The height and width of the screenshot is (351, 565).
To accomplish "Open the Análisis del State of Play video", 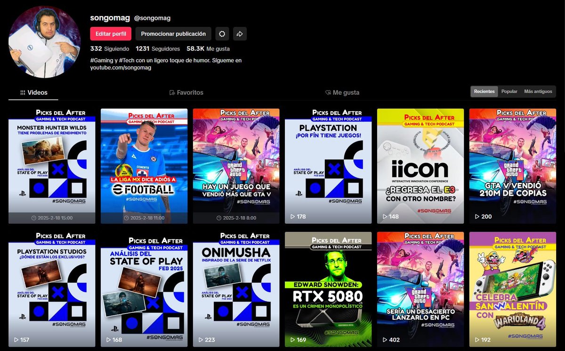I will click(144, 289).
